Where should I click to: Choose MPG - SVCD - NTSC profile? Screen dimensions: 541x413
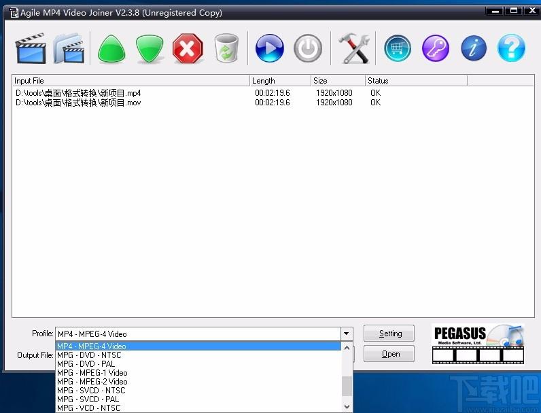click(x=198, y=391)
